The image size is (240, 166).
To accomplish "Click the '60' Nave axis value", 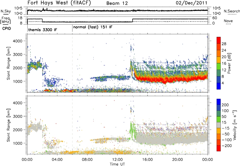I will point(215,18).
